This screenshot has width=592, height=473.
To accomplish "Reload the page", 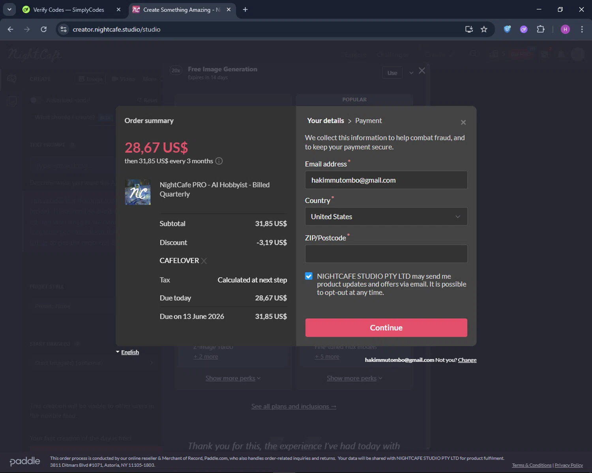I will click(44, 29).
